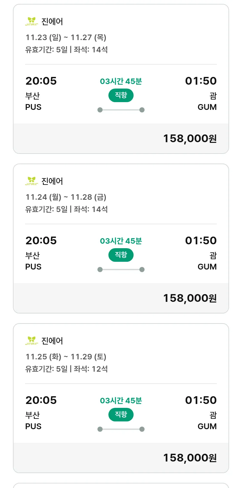Click 01:50 arrival time on 11.24 card
The height and width of the screenshot is (488, 242).
(x=201, y=240)
